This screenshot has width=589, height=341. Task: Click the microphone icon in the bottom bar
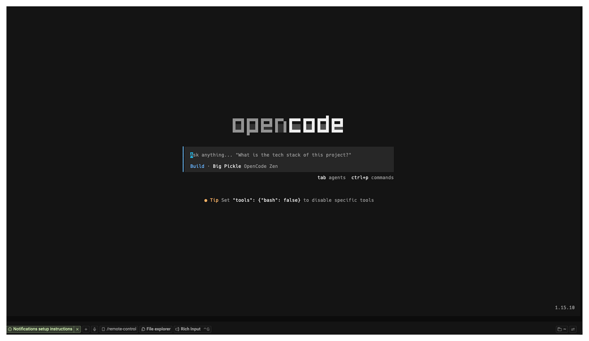94,329
